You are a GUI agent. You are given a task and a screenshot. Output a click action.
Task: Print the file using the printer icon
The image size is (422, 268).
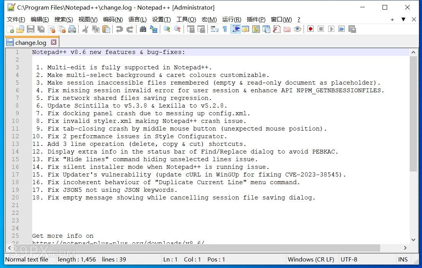(x=72, y=29)
